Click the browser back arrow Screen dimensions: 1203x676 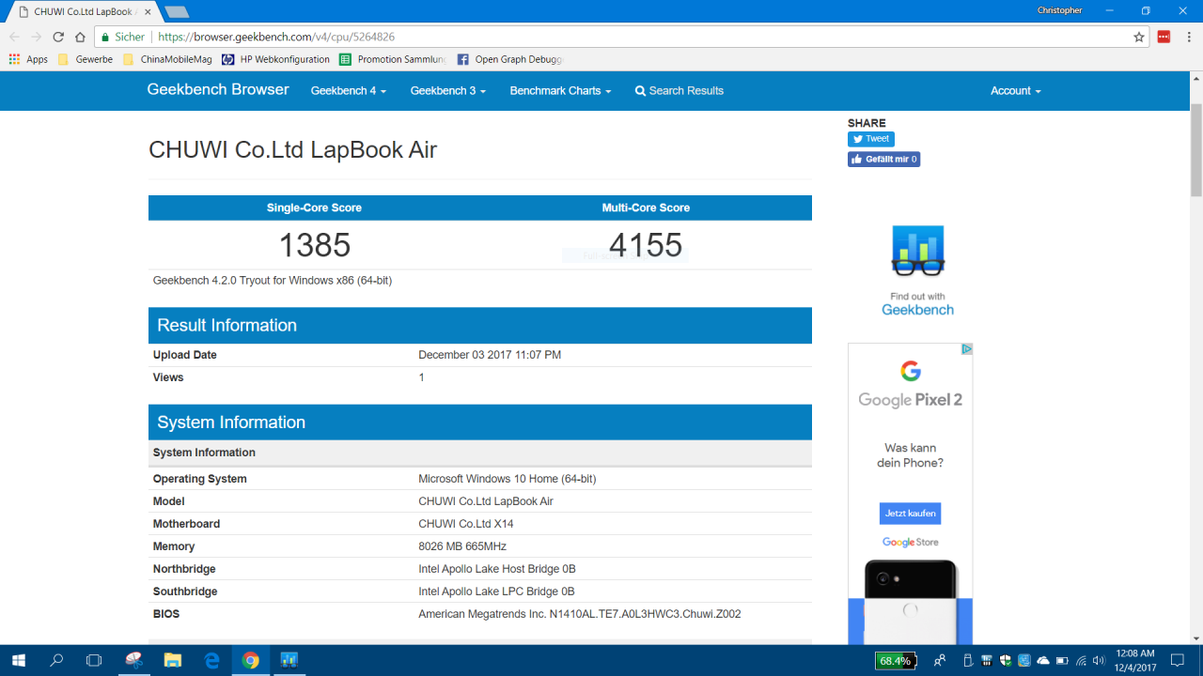(x=14, y=37)
